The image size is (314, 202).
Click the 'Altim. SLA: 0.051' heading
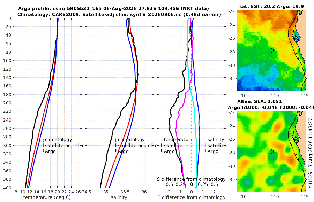pos(259,101)
